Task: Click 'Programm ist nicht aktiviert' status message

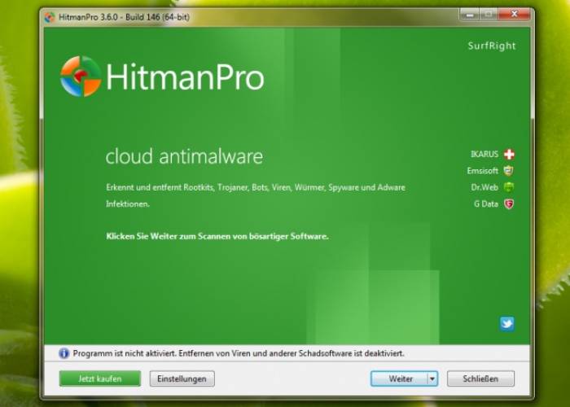Action: [239, 353]
